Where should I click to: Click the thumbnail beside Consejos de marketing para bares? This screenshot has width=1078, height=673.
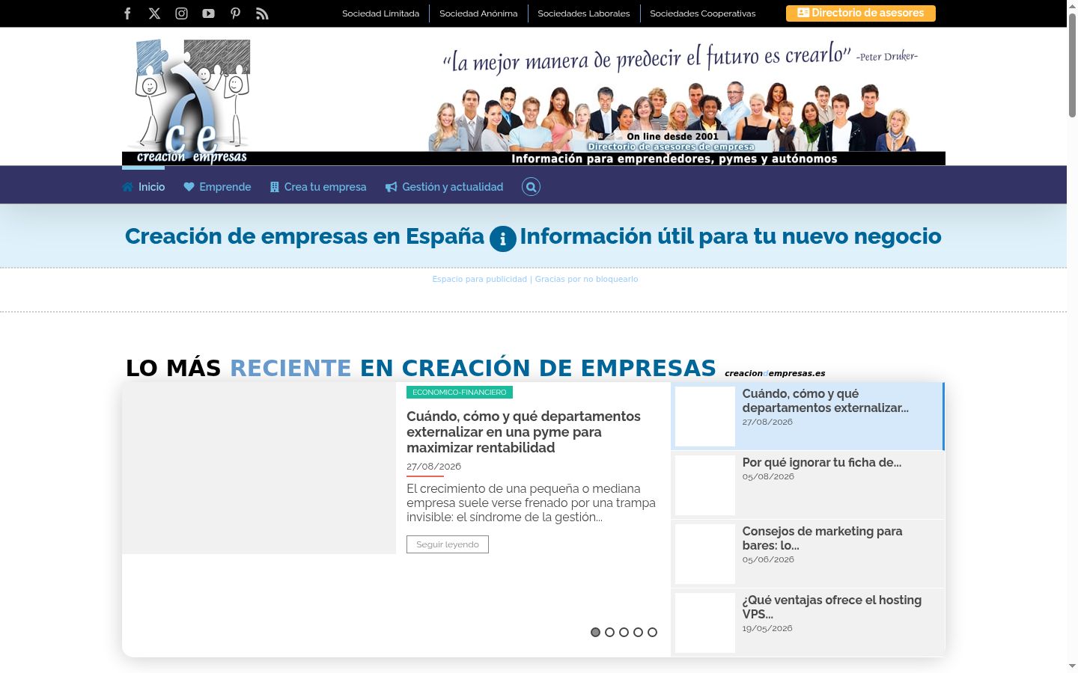click(x=705, y=554)
